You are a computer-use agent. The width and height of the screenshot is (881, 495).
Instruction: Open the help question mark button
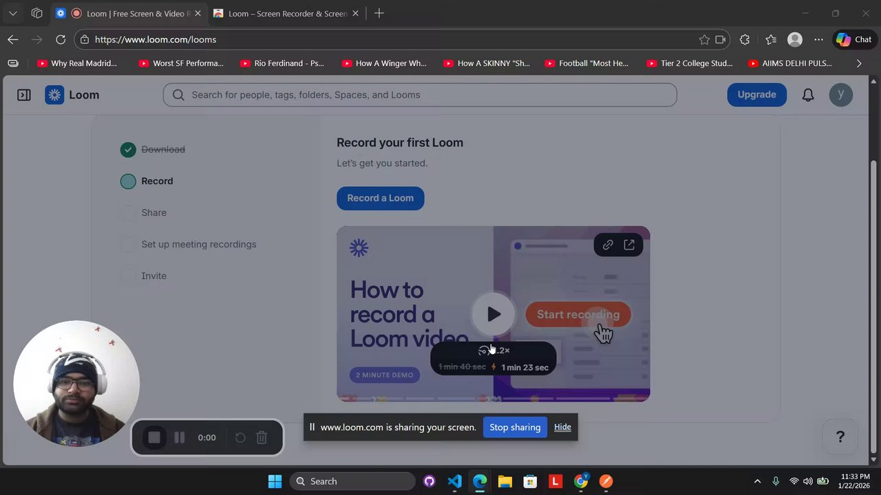[840, 437]
